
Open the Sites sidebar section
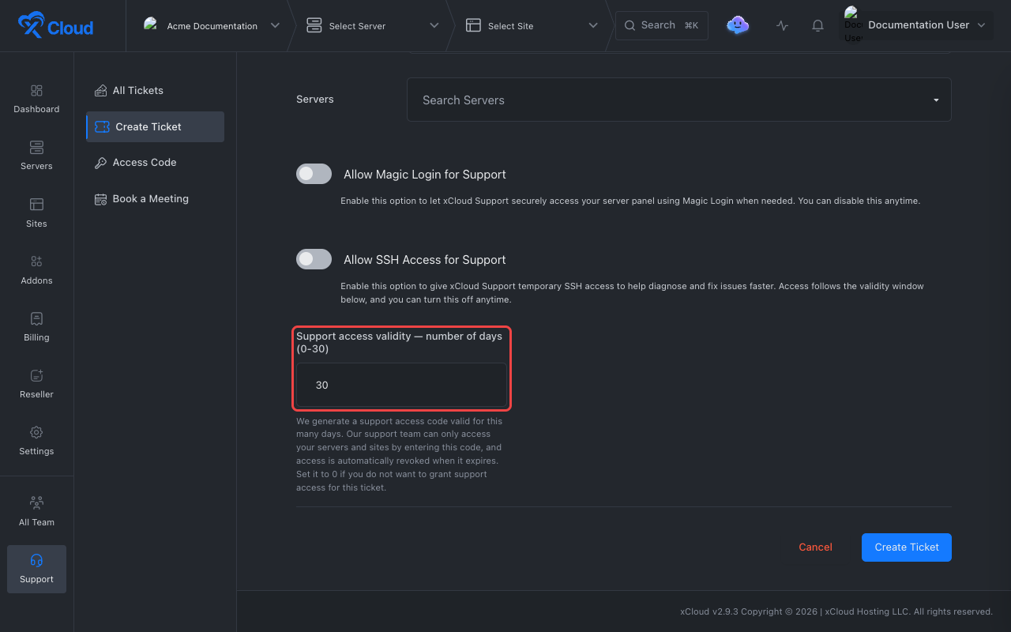(x=36, y=213)
